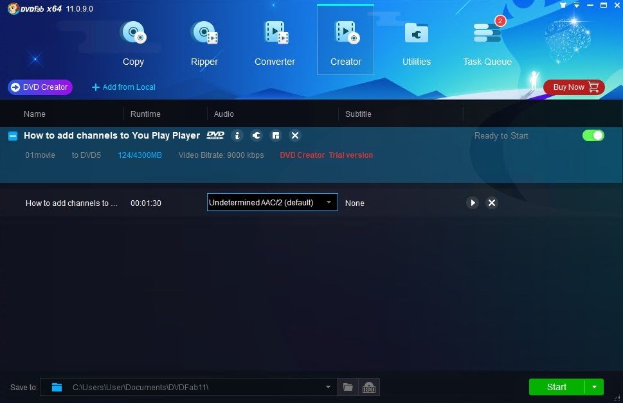Image resolution: width=623 pixels, height=403 pixels.
Task: Click the green Start button
Action: [x=557, y=387]
